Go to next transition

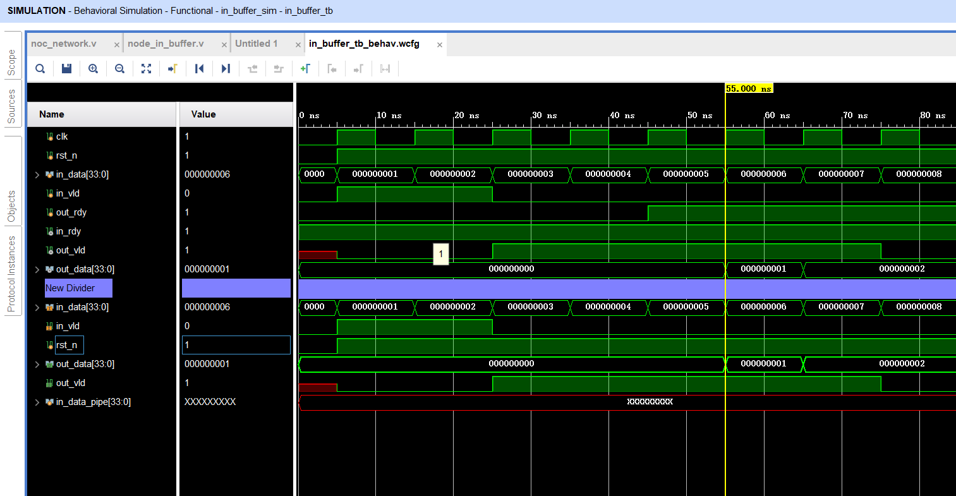pos(279,68)
